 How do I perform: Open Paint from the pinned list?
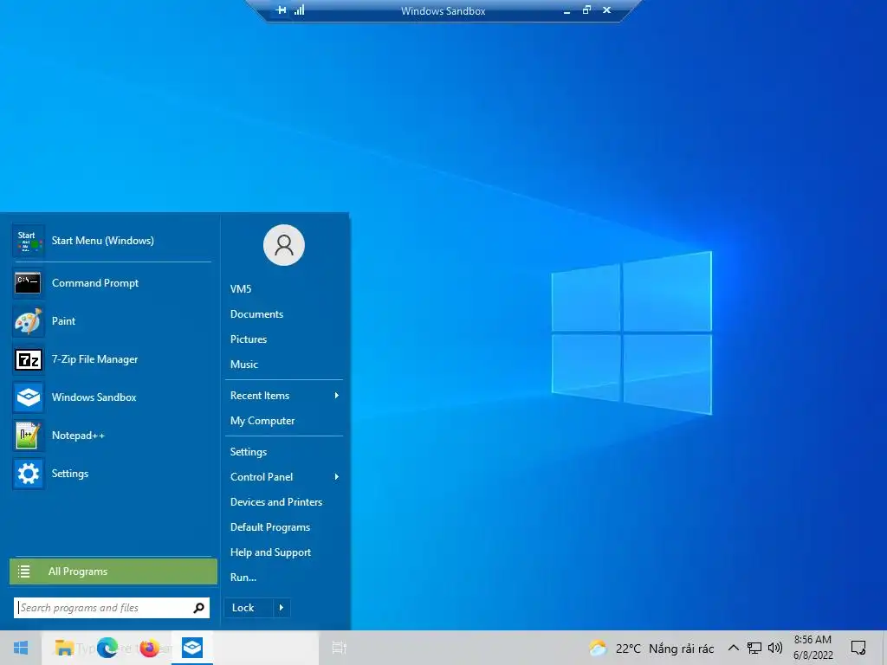[112, 321]
